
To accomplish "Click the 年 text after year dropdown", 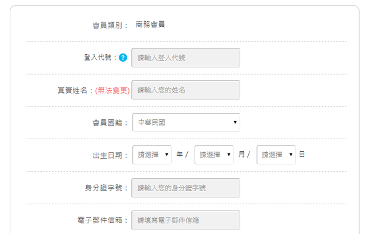I will tap(179, 155).
